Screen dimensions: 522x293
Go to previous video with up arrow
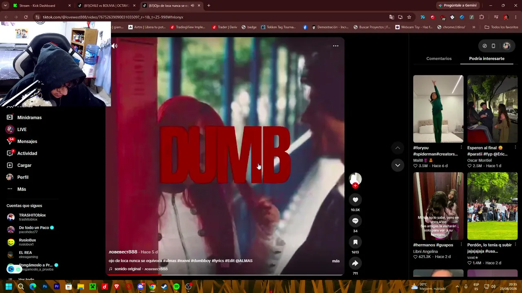[398, 148]
